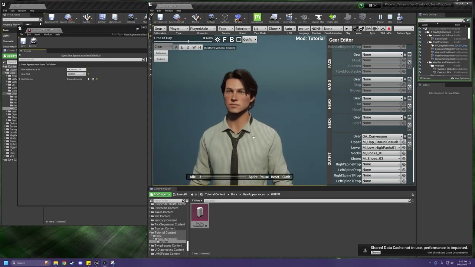Toggle the checkbox beside NECK Gear dropdown
This screenshot has height=267, width=475.
tap(405, 117)
